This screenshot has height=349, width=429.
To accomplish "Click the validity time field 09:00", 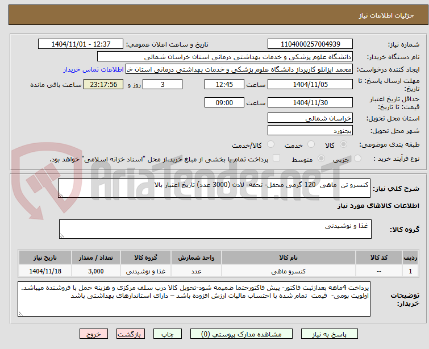I will coord(224,102).
